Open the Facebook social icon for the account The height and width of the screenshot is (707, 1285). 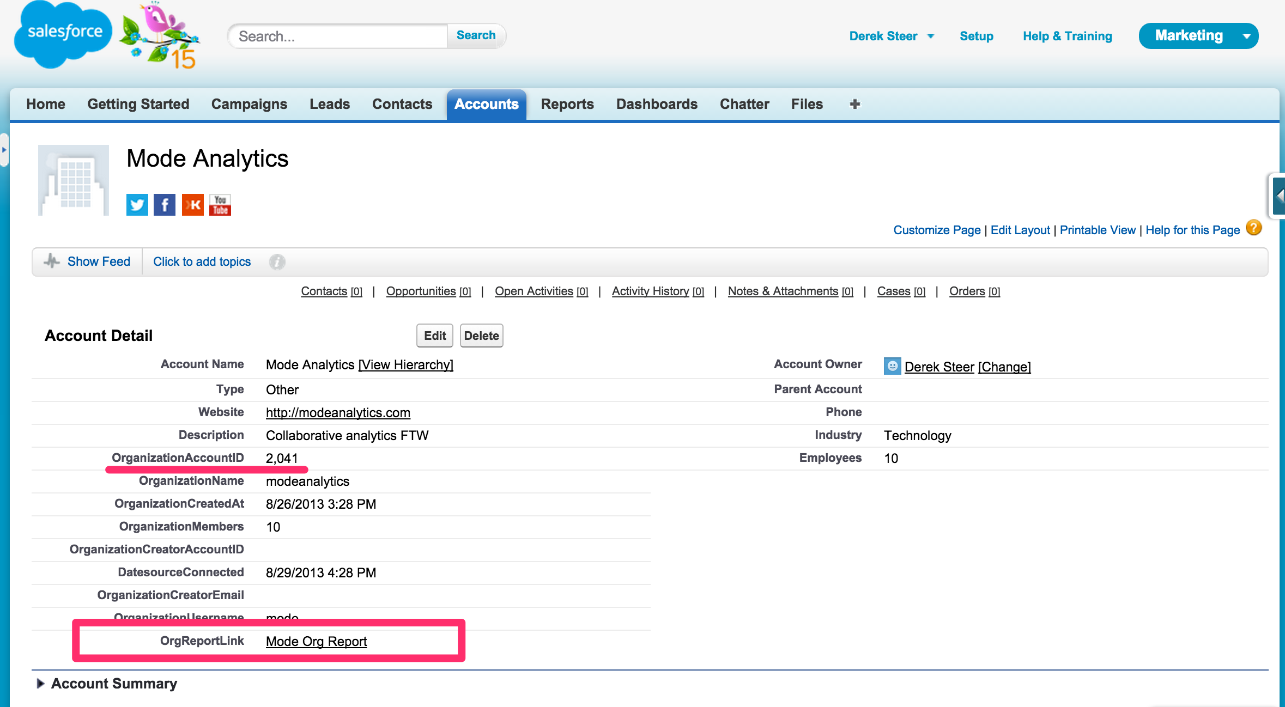tap(165, 205)
